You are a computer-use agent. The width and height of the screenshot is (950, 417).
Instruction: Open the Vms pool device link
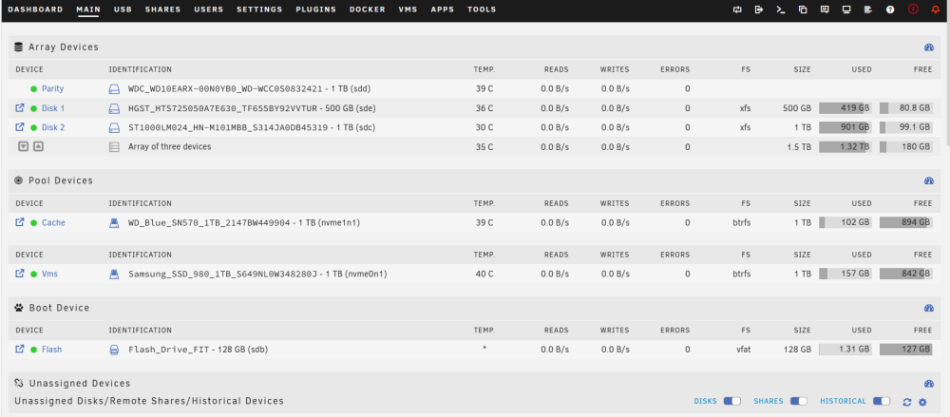click(x=49, y=274)
